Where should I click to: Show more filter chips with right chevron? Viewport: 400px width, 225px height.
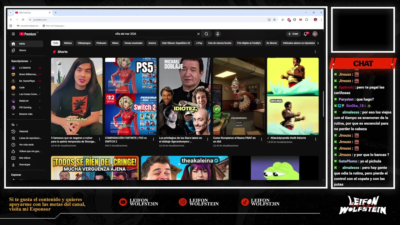(x=318, y=43)
